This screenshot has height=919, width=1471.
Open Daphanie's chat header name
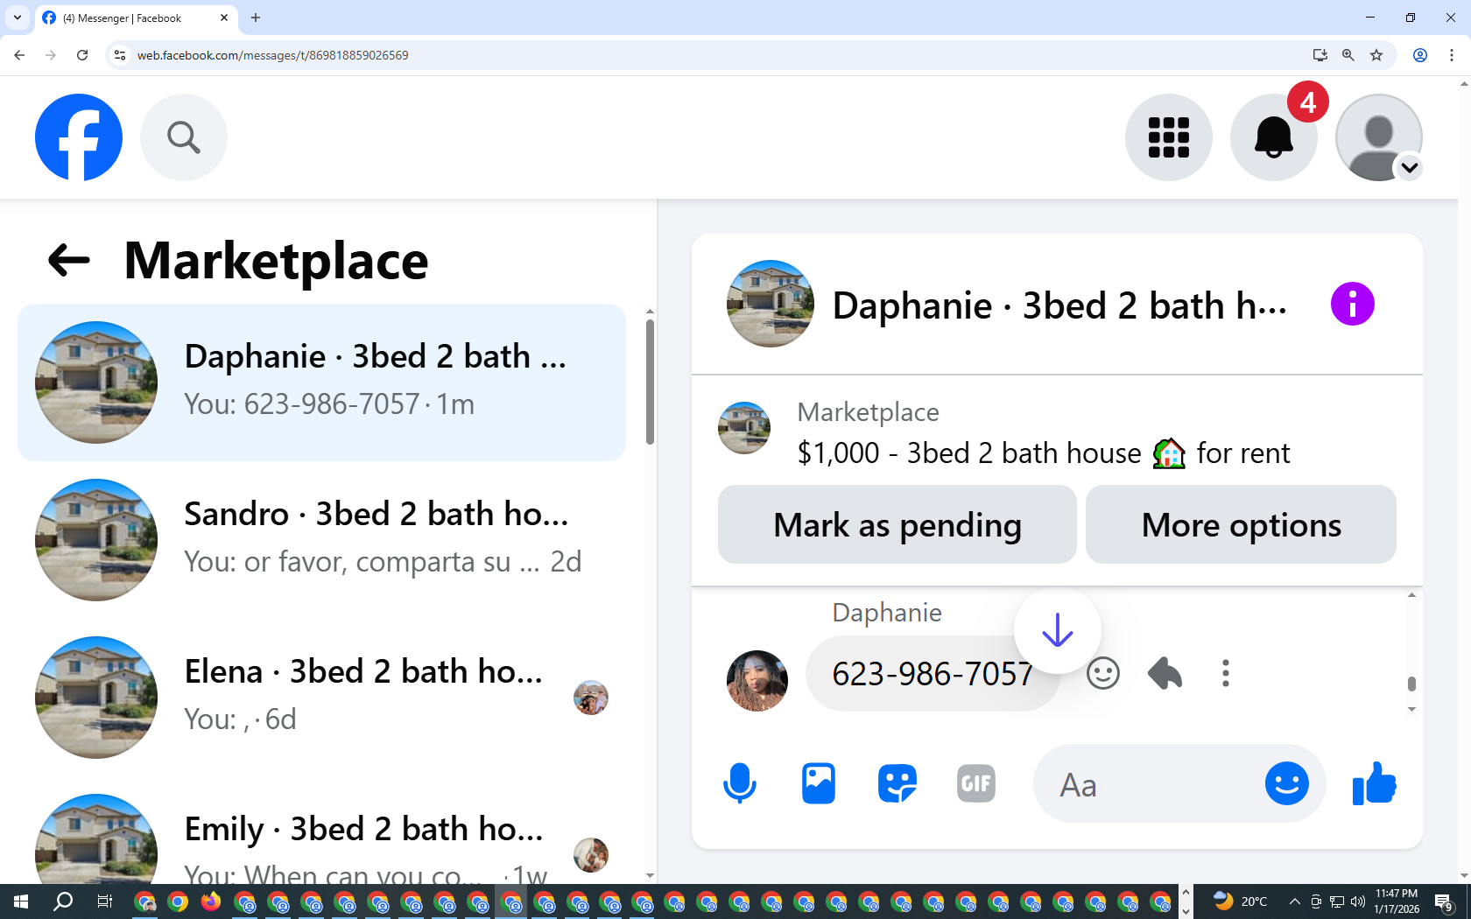tap(1059, 305)
